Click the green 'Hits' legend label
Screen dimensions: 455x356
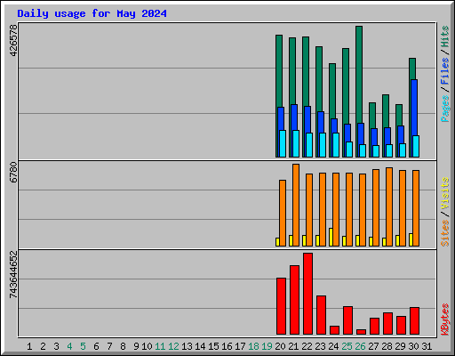coord(445,36)
